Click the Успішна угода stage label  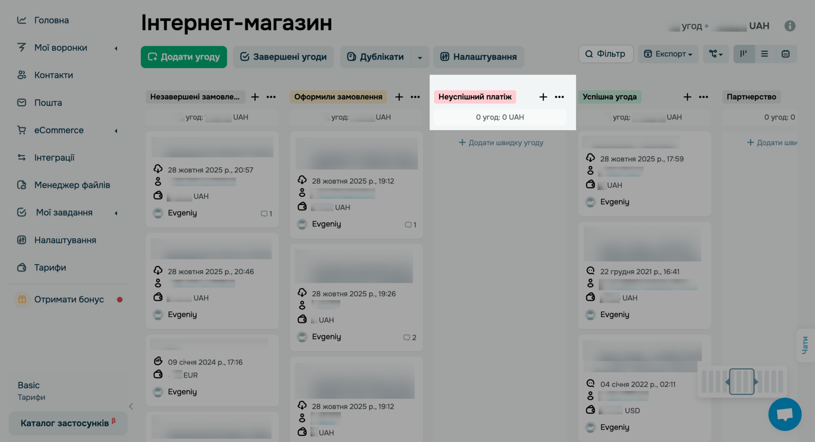[x=609, y=97]
